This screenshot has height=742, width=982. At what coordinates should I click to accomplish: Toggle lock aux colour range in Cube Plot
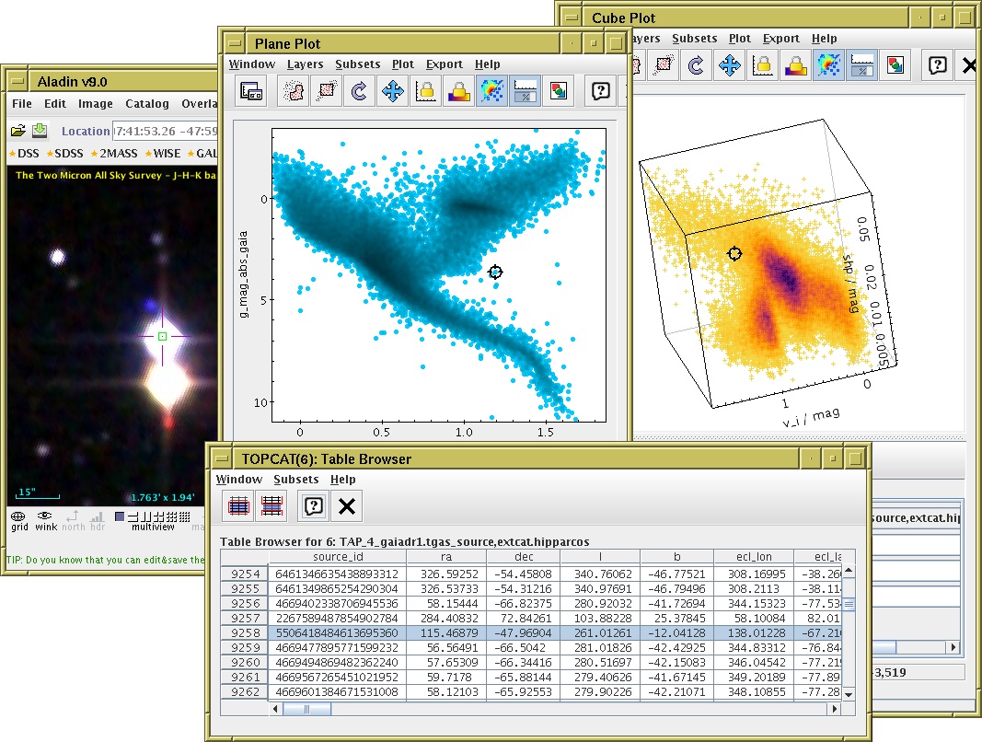click(x=795, y=65)
